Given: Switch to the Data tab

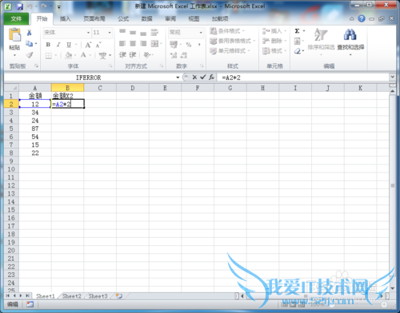Looking at the screenshot, I should pyautogui.click(x=146, y=18).
